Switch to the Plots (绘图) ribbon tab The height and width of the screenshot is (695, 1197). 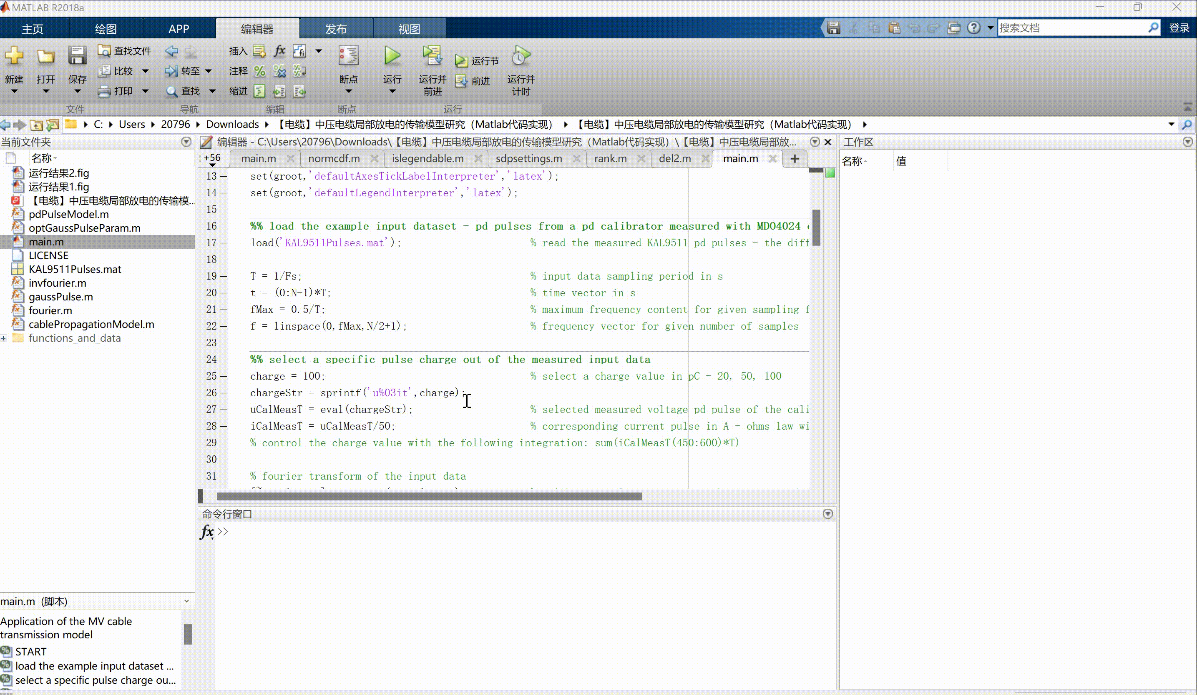[x=106, y=29]
